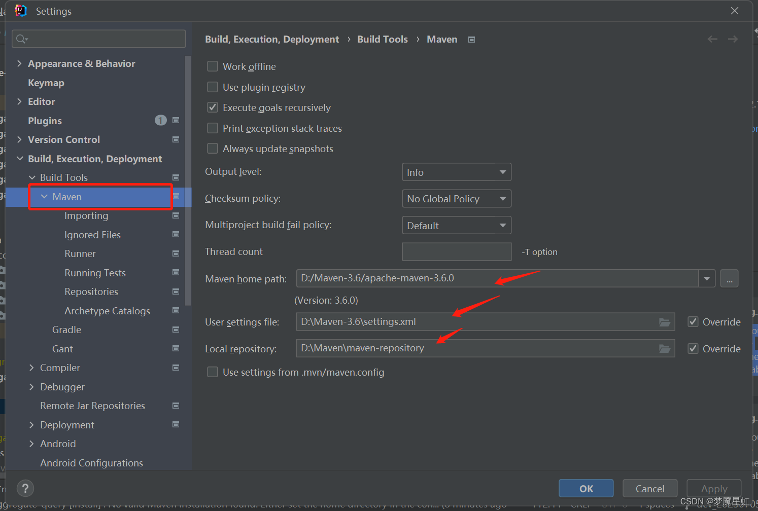Screen dimensions: 758x511
Task: Open Multiproject build fail policy dropdown
Action: [x=457, y=225]
